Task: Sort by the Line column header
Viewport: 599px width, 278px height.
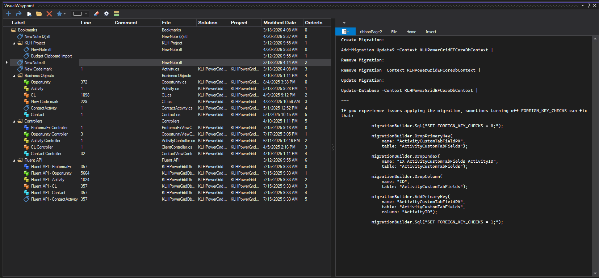Action: pos(96,23)
